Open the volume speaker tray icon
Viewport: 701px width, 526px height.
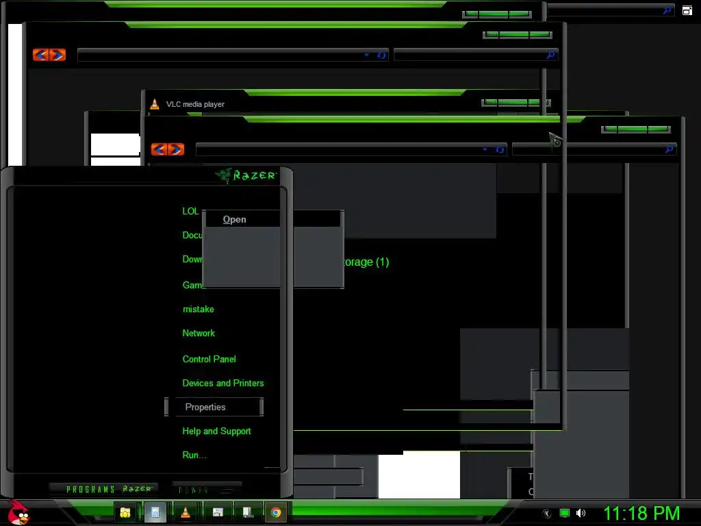[581, 514]
